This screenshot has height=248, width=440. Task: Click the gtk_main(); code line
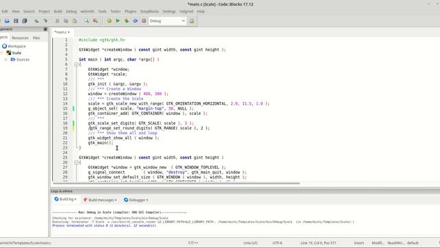[100, 143]
